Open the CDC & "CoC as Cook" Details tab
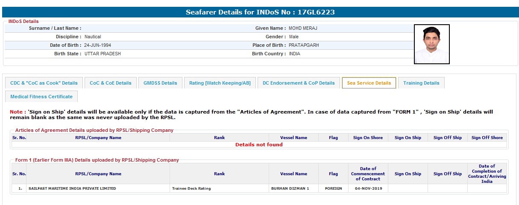Image resolution: width=519 pixels, height=205 pixels. coord(44,83)
